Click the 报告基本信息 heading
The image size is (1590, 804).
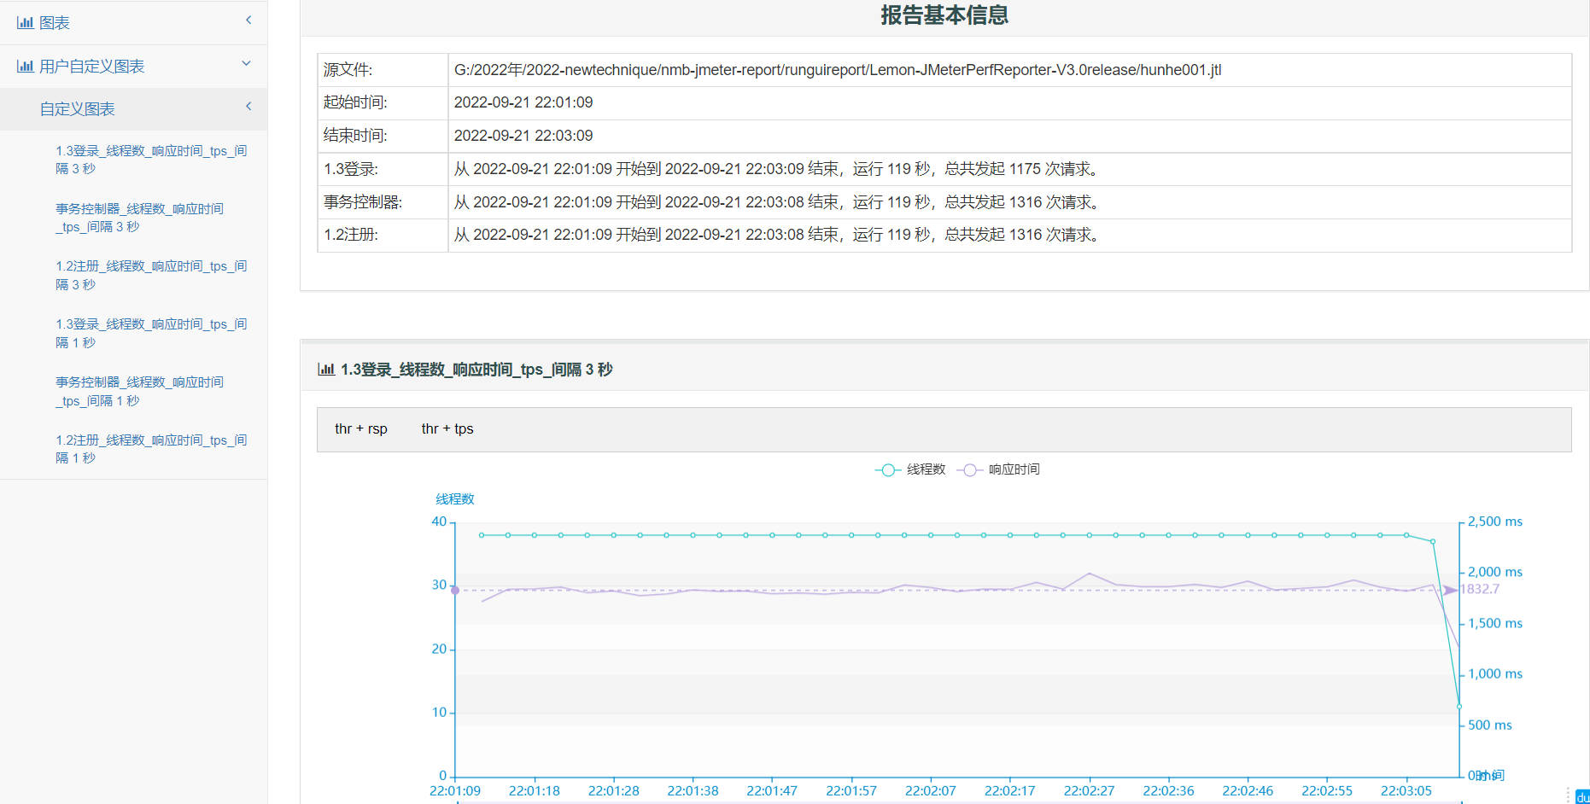click(944, 15)
